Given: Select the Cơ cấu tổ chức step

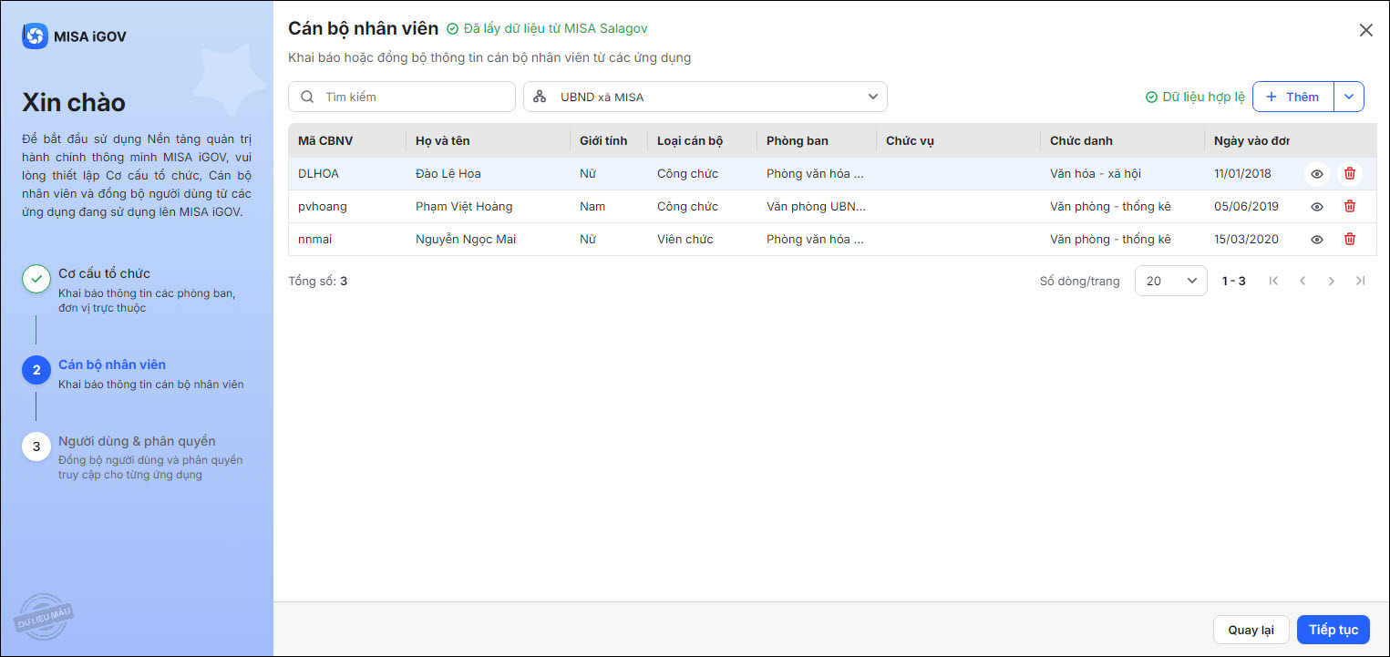Looking at the screenshot, I should point(104,273).
